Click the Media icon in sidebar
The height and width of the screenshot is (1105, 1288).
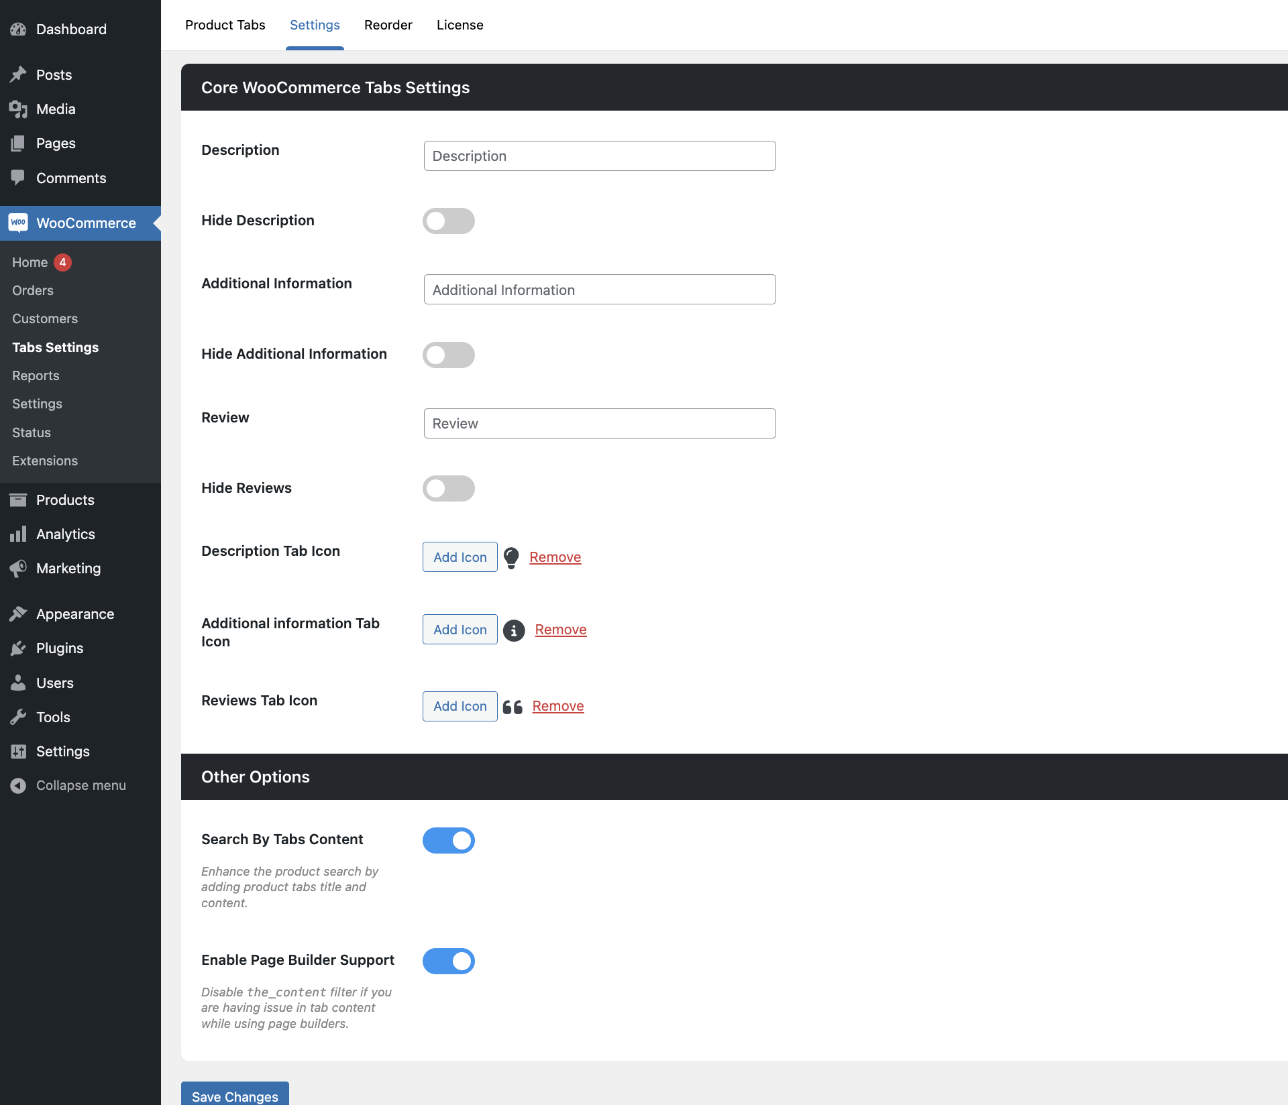[18, 109]
